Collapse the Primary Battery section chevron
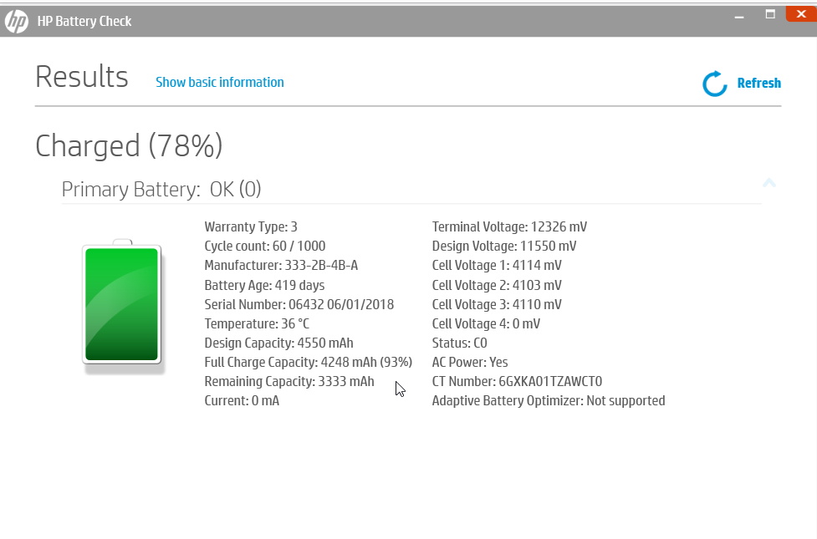 click(769, 183)
